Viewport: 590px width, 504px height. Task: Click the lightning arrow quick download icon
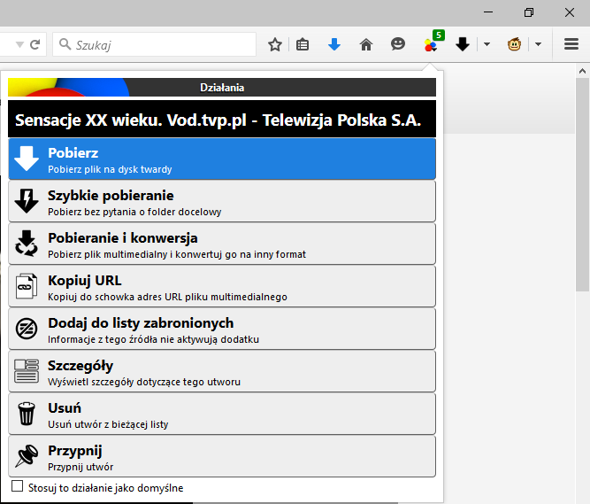[27, 201]
